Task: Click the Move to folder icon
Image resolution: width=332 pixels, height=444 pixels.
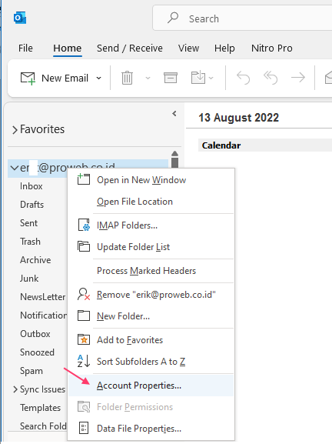Action: click(198, 78)
